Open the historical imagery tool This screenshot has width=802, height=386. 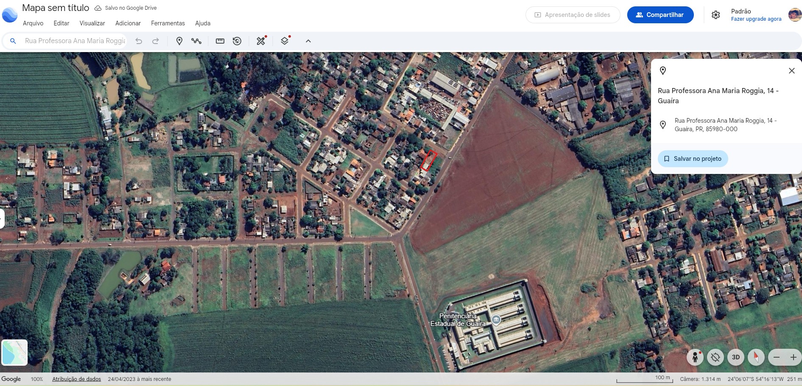[x=237, y=41]
